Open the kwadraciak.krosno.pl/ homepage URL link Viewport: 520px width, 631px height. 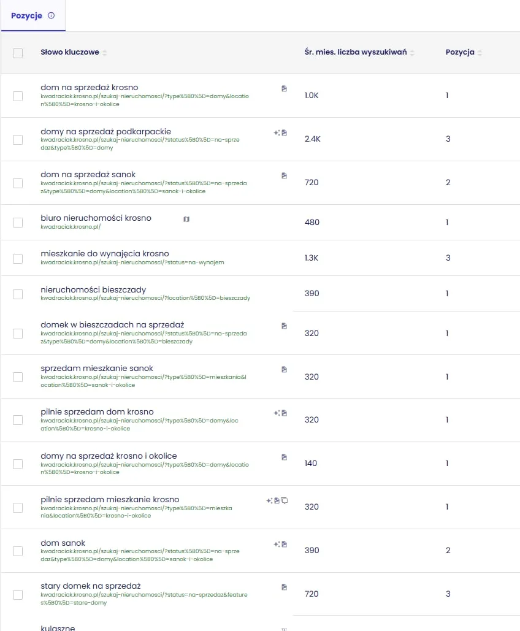[71, 227]
